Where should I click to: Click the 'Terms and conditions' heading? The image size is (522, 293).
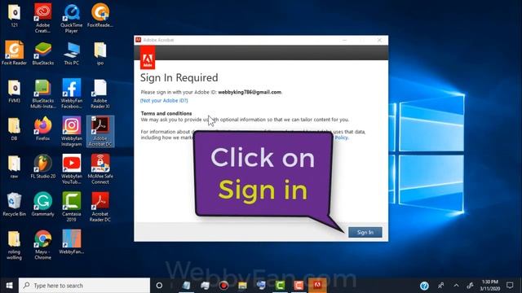tap(166, 113)
